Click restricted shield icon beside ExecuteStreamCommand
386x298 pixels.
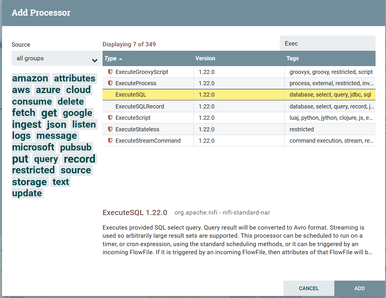coord(110,140)
